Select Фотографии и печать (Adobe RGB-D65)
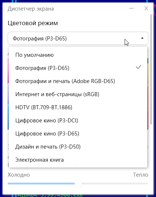The height and width of the screenshot is (197, 156). (x=78, y=81)
